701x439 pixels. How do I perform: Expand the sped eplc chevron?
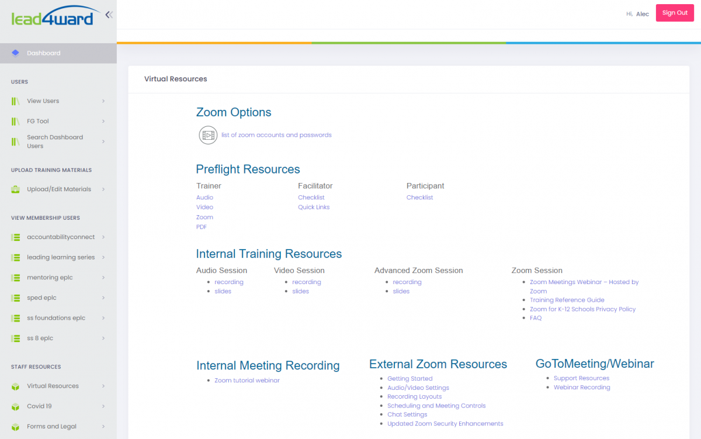click(x=103, y=298)
